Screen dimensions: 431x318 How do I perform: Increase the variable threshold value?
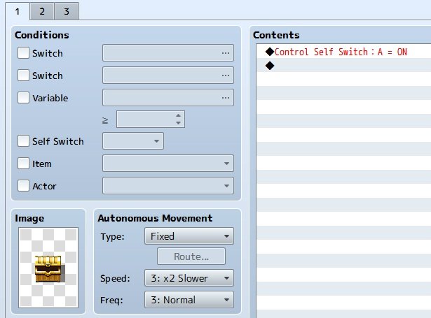click(x=179, y=116)
